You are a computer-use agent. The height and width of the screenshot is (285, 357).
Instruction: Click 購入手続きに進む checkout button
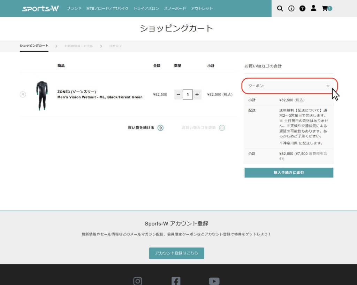[289, 173]
